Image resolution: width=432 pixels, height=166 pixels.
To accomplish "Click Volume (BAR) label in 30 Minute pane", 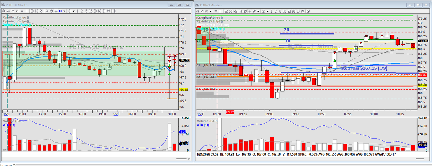I will click(x=13, y=121).
